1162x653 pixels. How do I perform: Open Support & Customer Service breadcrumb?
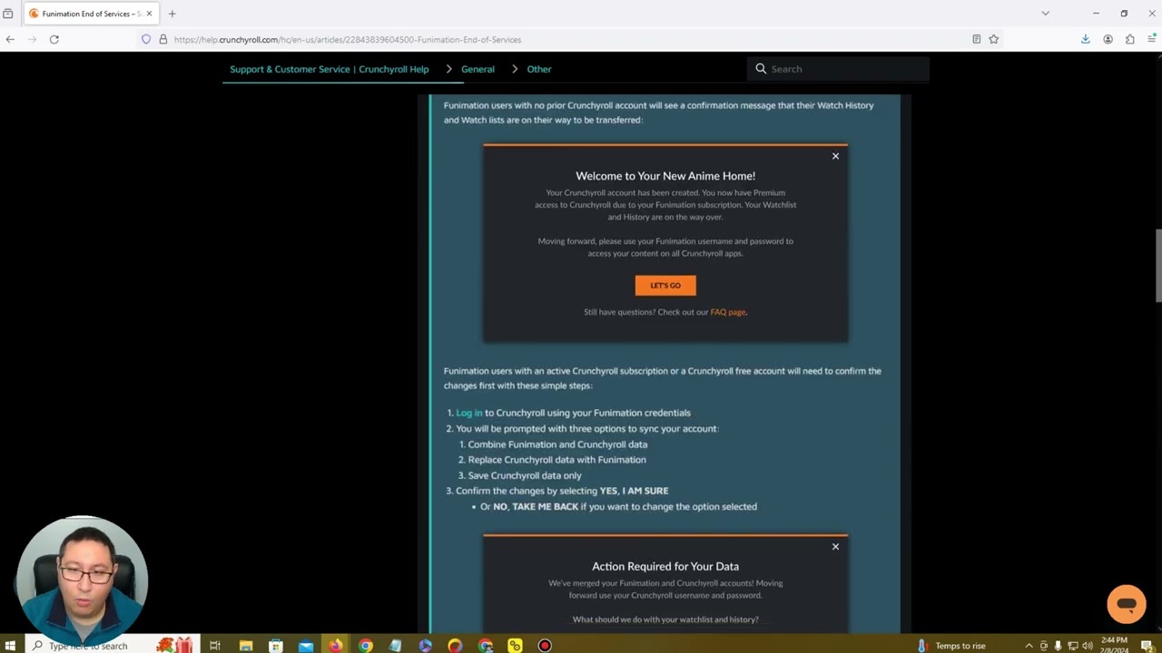330,69
